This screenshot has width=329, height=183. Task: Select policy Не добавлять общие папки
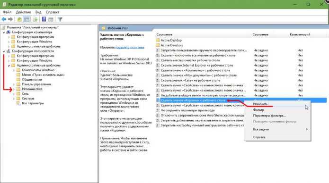click(203, 95)
